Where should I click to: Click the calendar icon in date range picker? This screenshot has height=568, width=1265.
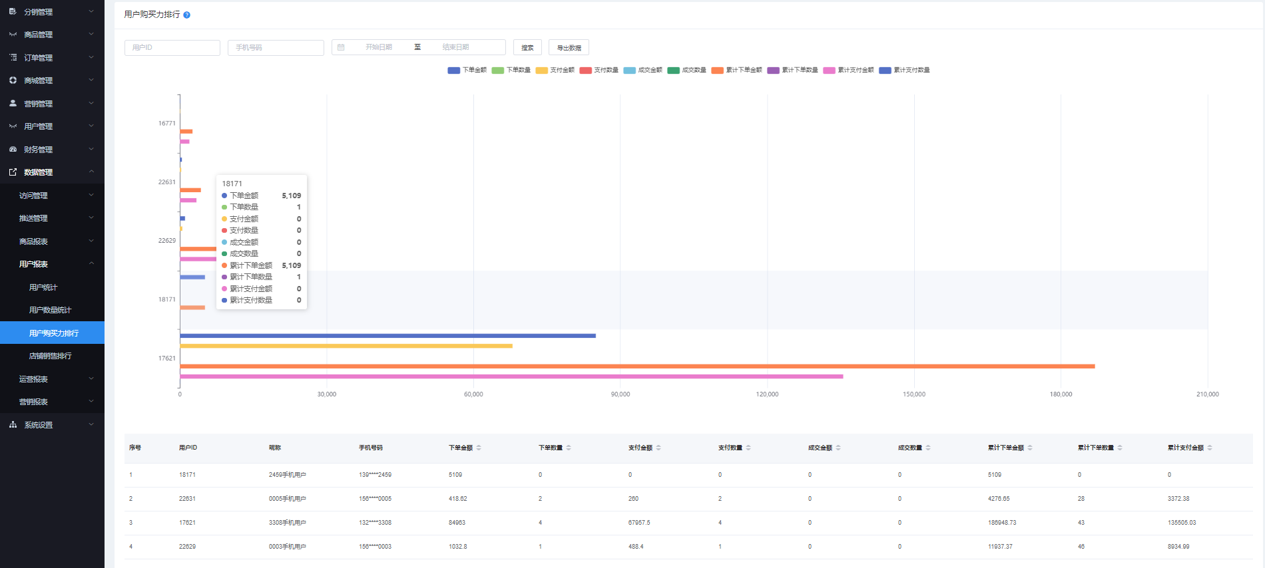(x=341, y=47)
